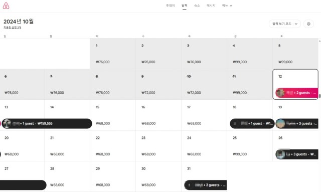Go to Airbnb home via the logo
The height and width of the screenshot is (192, 321).
pyautogui.click(x=6, y=6)
